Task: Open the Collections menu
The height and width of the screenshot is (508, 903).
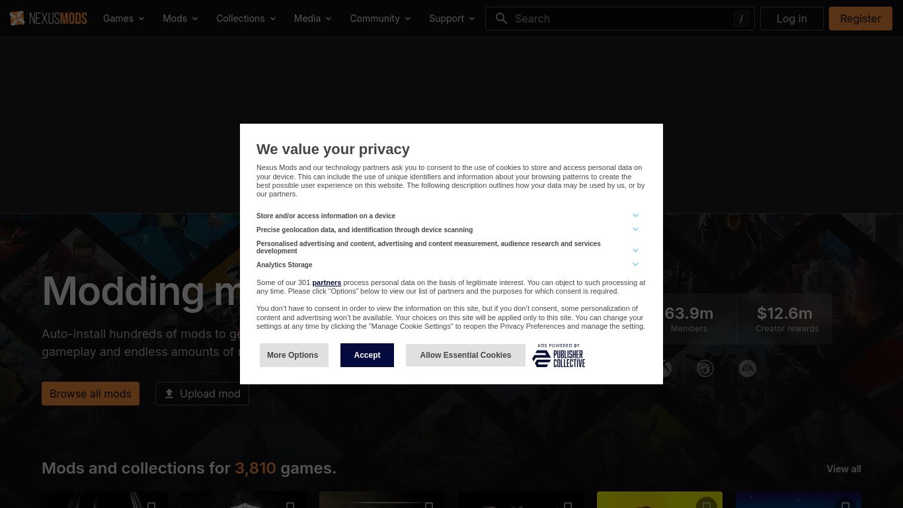Action: [246, 19]
